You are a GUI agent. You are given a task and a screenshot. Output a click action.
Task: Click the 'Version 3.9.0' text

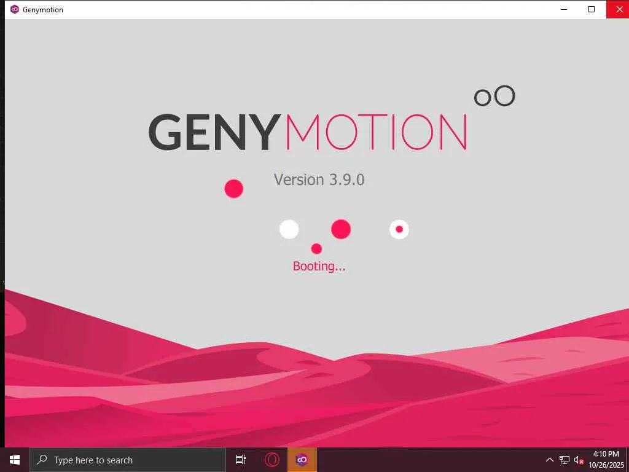click(319, 179)
